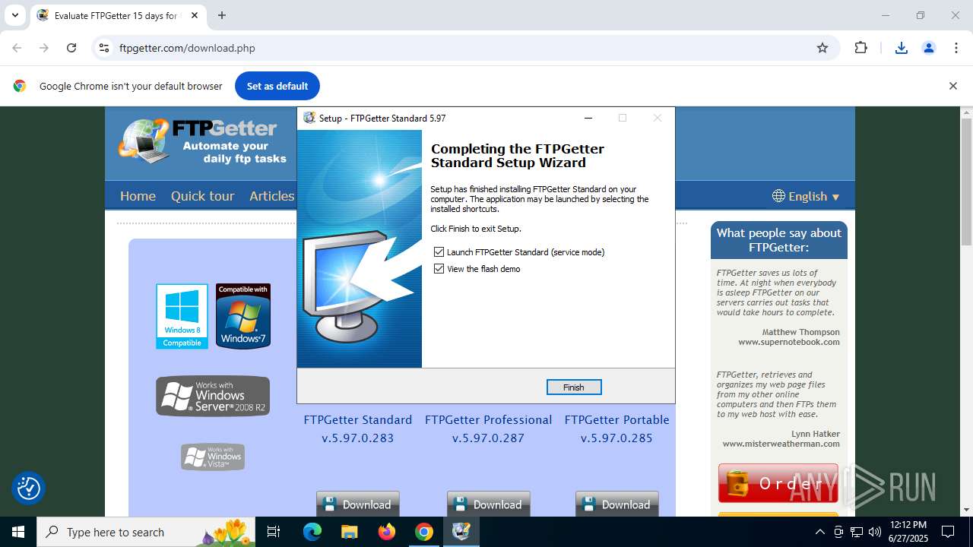This screenshot has width=973, height=547.
Task: Click the Finish button in Setup wizard
Action: (x=574, y=387)
